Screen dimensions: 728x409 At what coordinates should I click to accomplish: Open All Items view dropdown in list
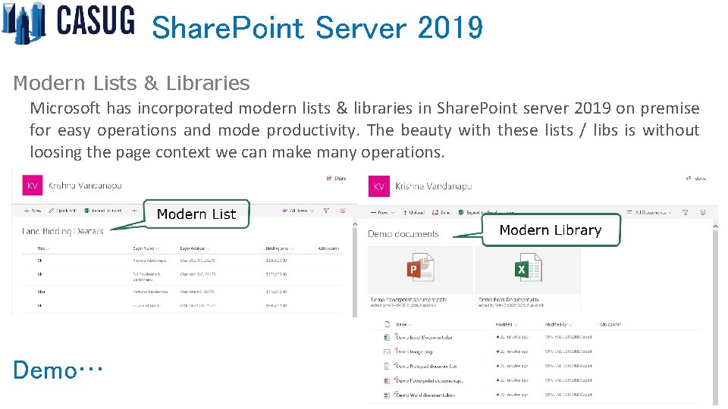pos(298,211)
